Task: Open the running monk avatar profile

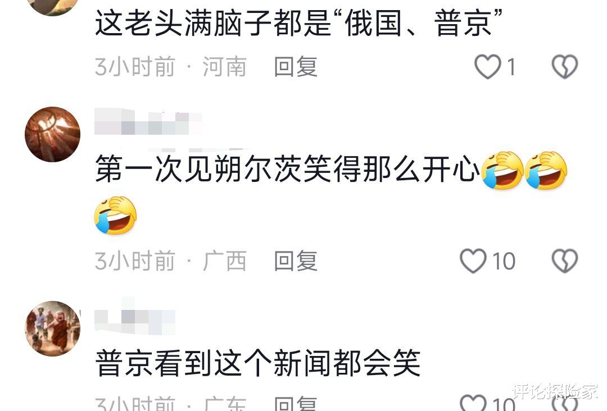Action: 53,328
